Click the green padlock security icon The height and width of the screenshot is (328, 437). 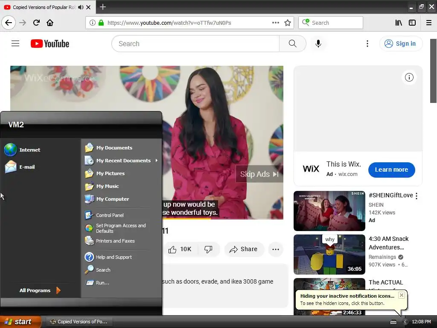(x=101, y=23)
